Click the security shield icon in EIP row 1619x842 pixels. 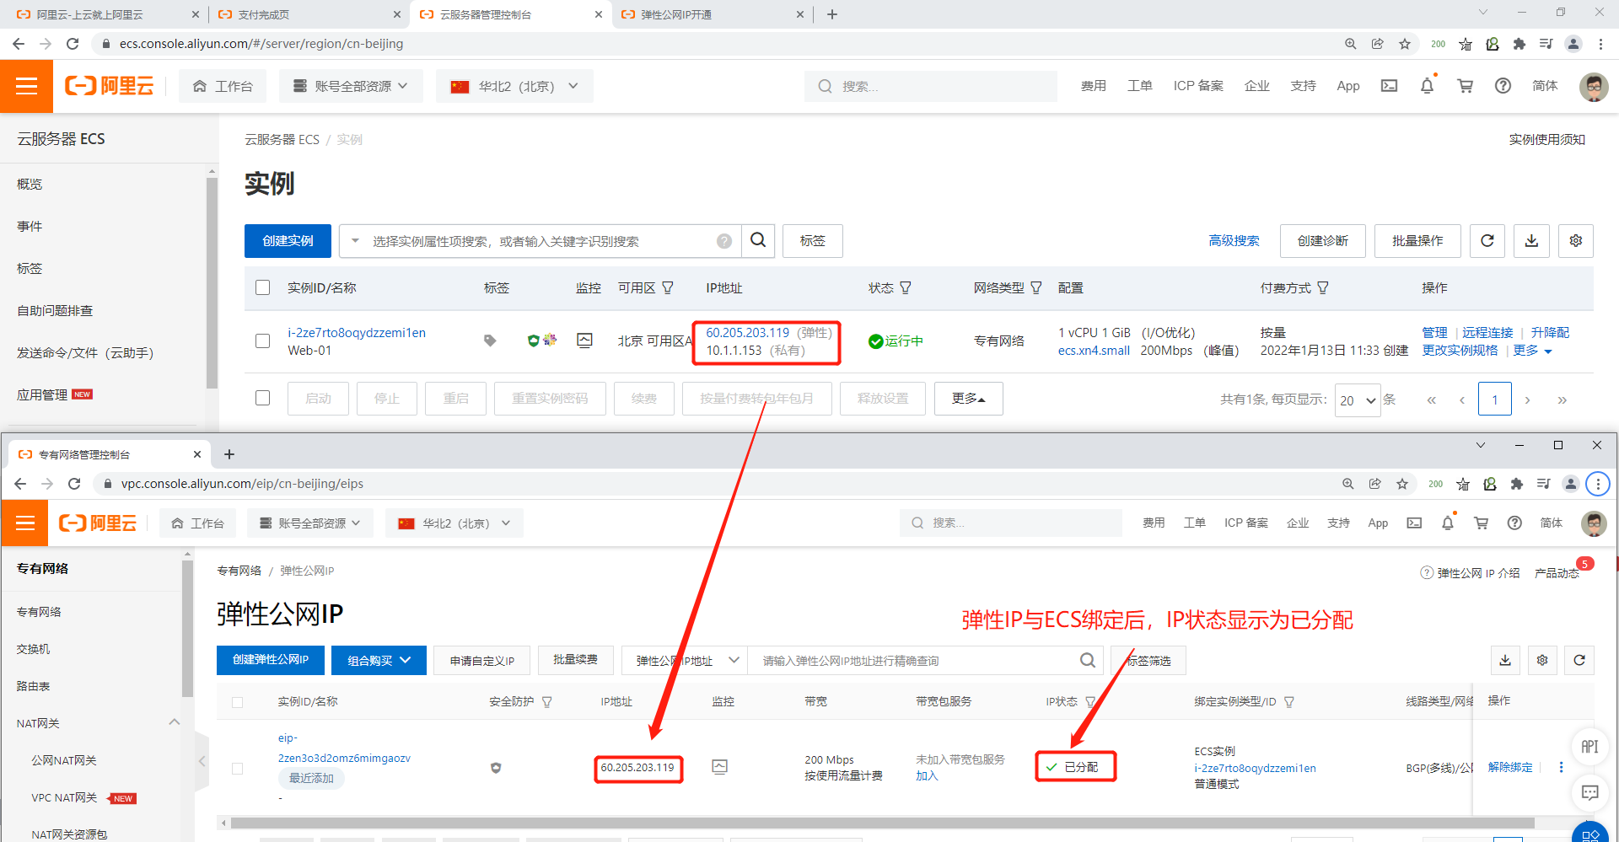(496, 768)
